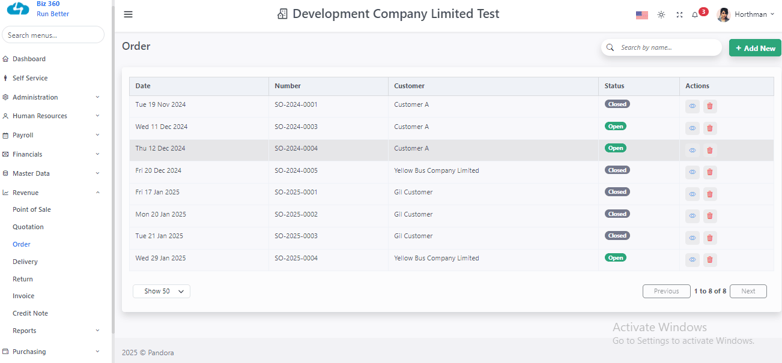Click order number SO-2025-0002
This screenshot has width=782, height=363.
[x=296, y=214]
